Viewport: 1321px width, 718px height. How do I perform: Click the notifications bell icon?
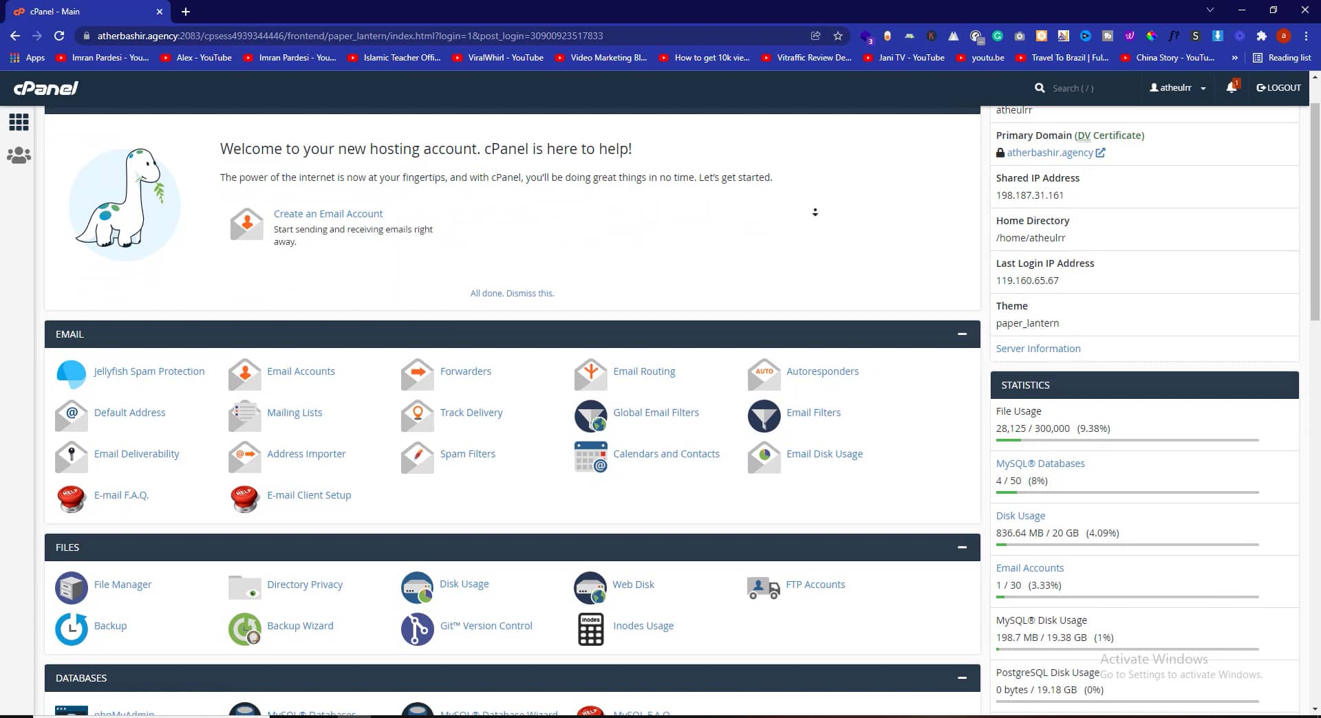[x=1232, y=87]
